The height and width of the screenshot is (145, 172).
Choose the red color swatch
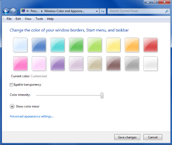[x=150, y=45]
